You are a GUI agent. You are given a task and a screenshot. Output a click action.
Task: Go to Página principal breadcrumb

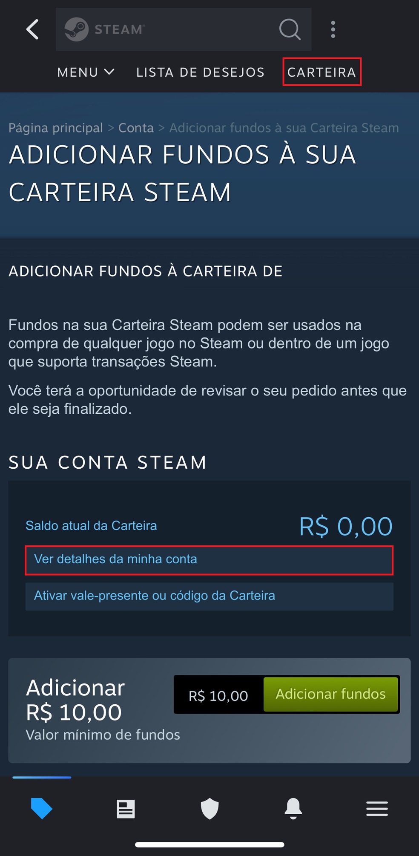[56, 128]
